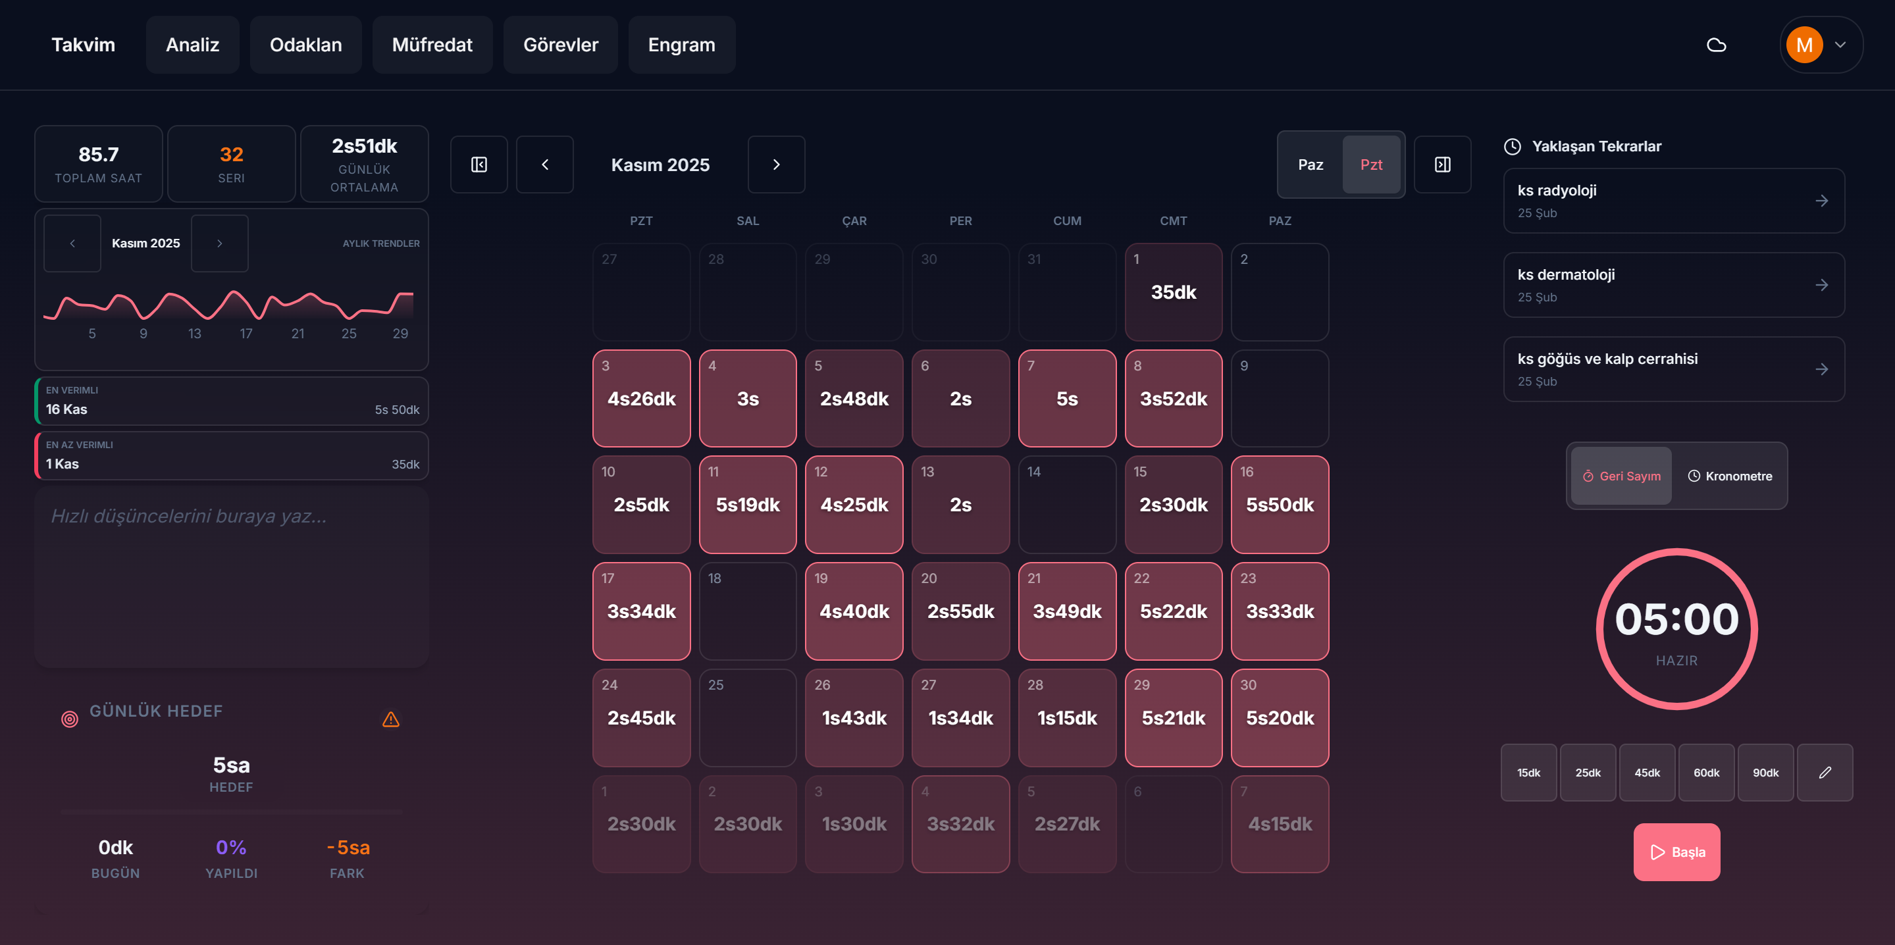The height and width of the screenshot is (945, 1895).
Task: Select the 90dk timer preset
Action: (1765, 772)
